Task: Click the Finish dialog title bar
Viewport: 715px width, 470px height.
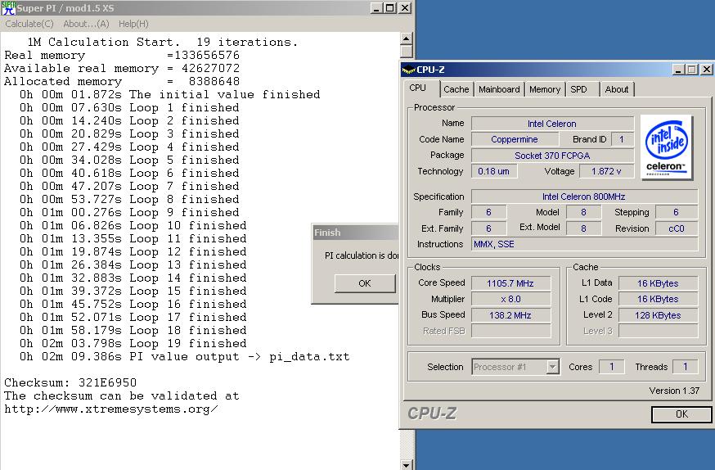Action: tap(355, 233)
